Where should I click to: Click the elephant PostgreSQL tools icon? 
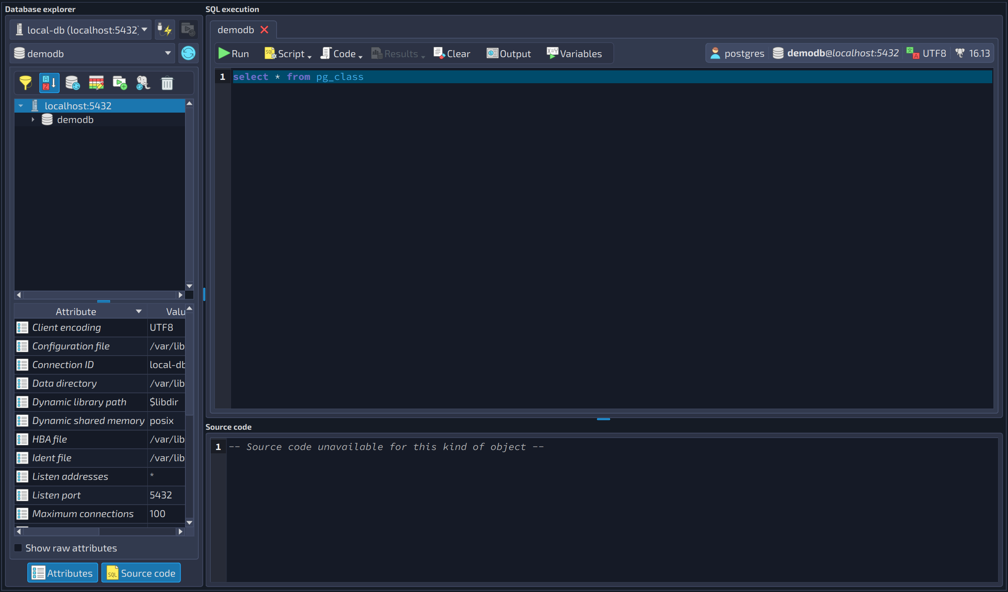pyautogui.click(x=143, y=83)
